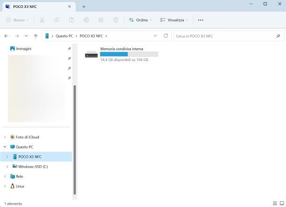Minimize the File Explorer window
Image resolution: width=286 pixels, height=207 pixels.
pyautogui.click(x=251, y=4)
